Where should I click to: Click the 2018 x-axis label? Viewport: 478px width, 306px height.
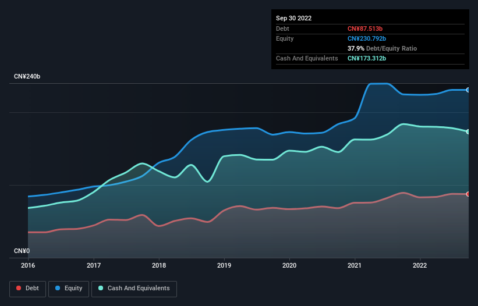159,265
